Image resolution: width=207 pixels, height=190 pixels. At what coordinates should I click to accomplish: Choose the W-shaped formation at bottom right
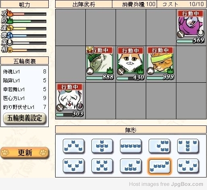pos(188,165)
